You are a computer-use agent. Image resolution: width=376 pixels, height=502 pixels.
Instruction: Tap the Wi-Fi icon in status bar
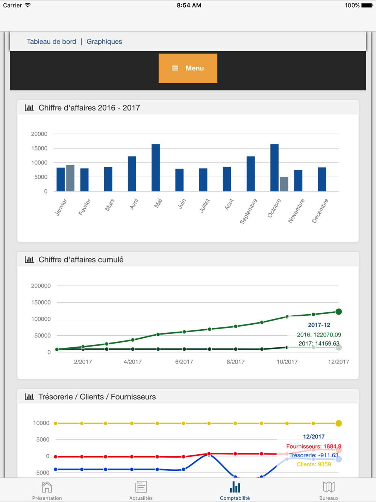click(28, 5)
